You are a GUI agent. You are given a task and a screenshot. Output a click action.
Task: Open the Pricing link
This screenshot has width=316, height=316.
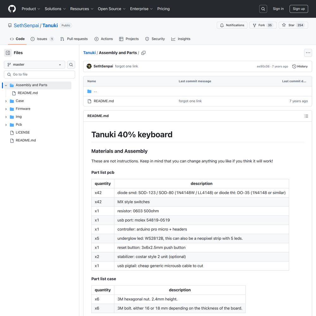pyautogui.click(x=163, y=9)
